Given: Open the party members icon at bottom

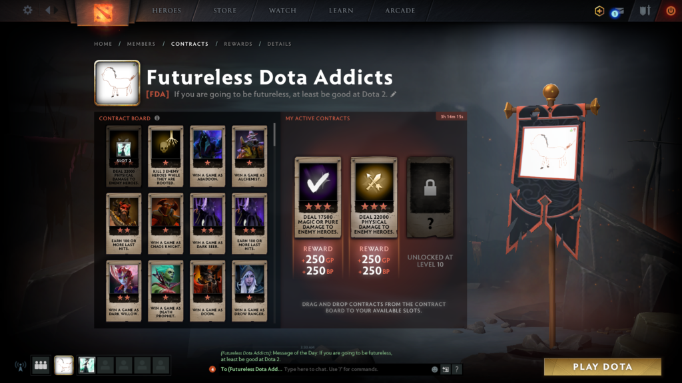Looking at the screenshot, I should pyautogui.click(x=41, y=365).
